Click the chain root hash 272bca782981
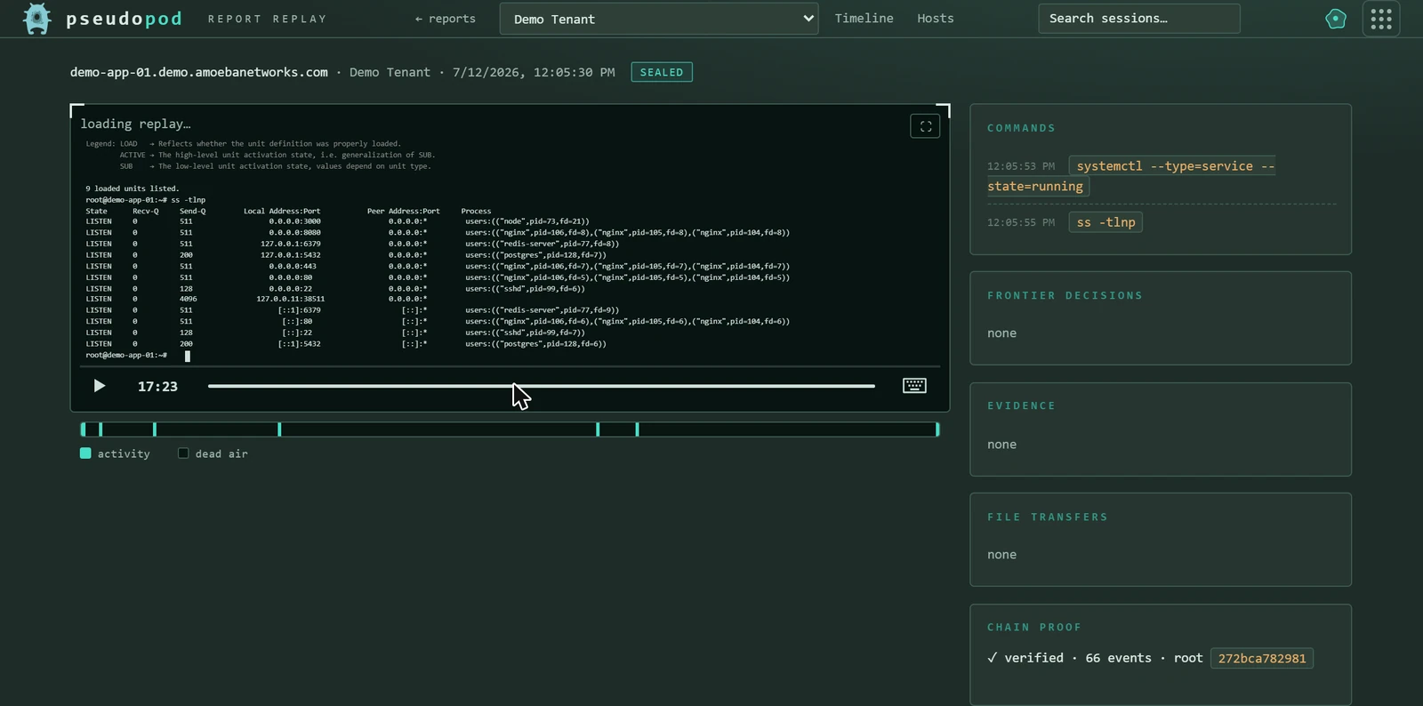The image size is (1423, 706). 1262,658
